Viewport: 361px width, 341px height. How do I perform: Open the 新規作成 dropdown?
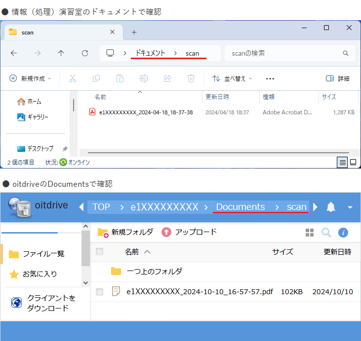click(31, 78)
